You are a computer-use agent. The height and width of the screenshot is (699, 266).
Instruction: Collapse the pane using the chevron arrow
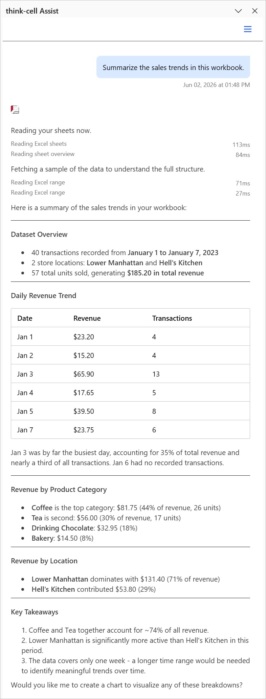tap(238, 11)
